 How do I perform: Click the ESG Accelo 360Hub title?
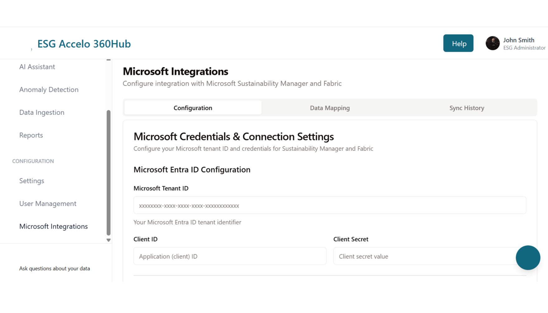84,44
